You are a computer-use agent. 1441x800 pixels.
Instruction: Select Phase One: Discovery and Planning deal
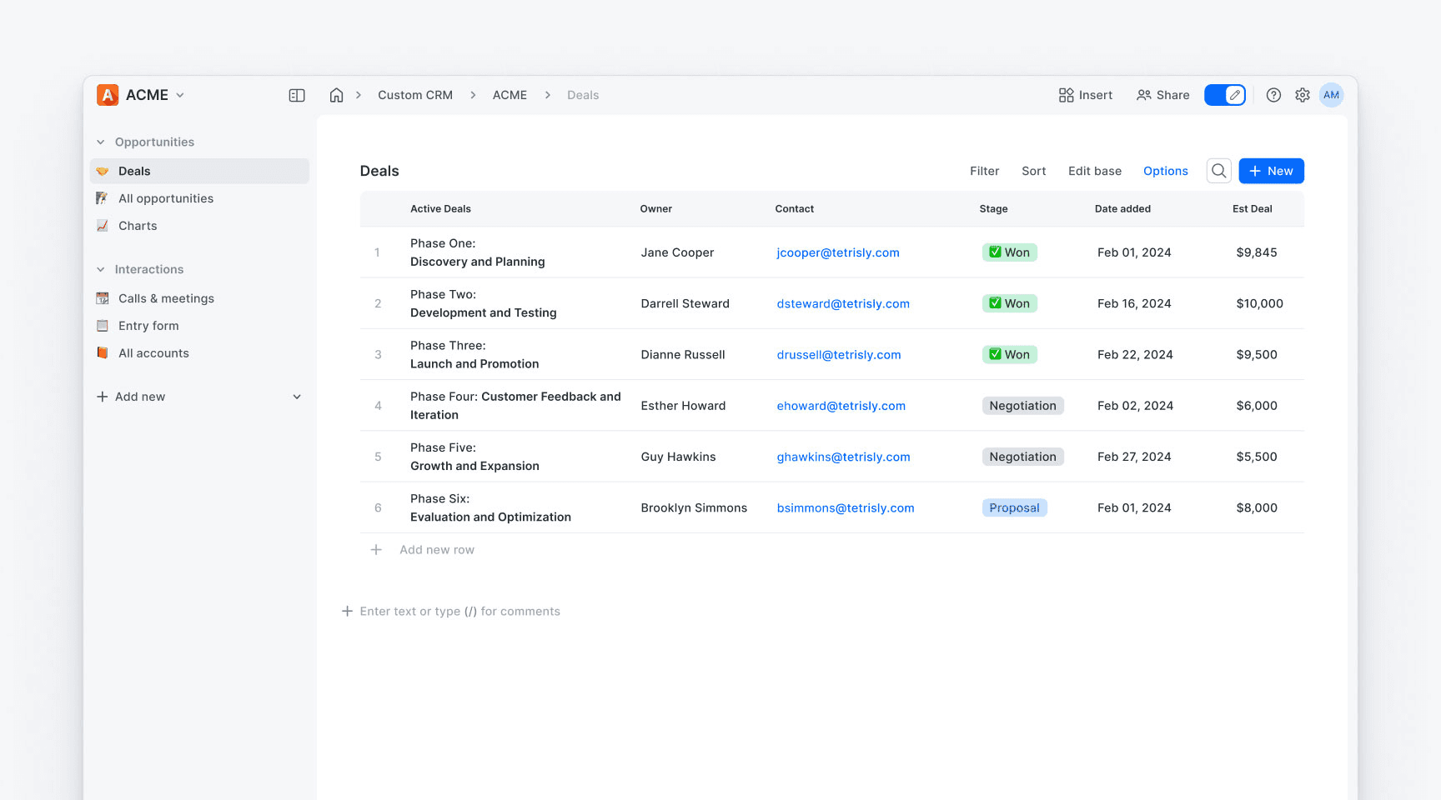(477, 252)
